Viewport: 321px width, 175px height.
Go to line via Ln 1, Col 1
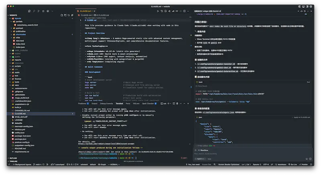click(246, 164)
